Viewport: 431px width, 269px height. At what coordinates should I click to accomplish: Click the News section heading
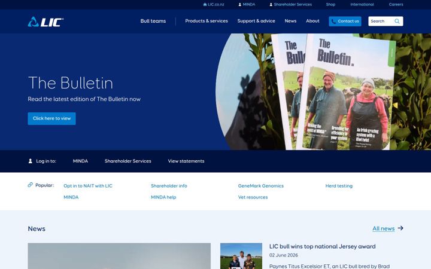[37, 228]
